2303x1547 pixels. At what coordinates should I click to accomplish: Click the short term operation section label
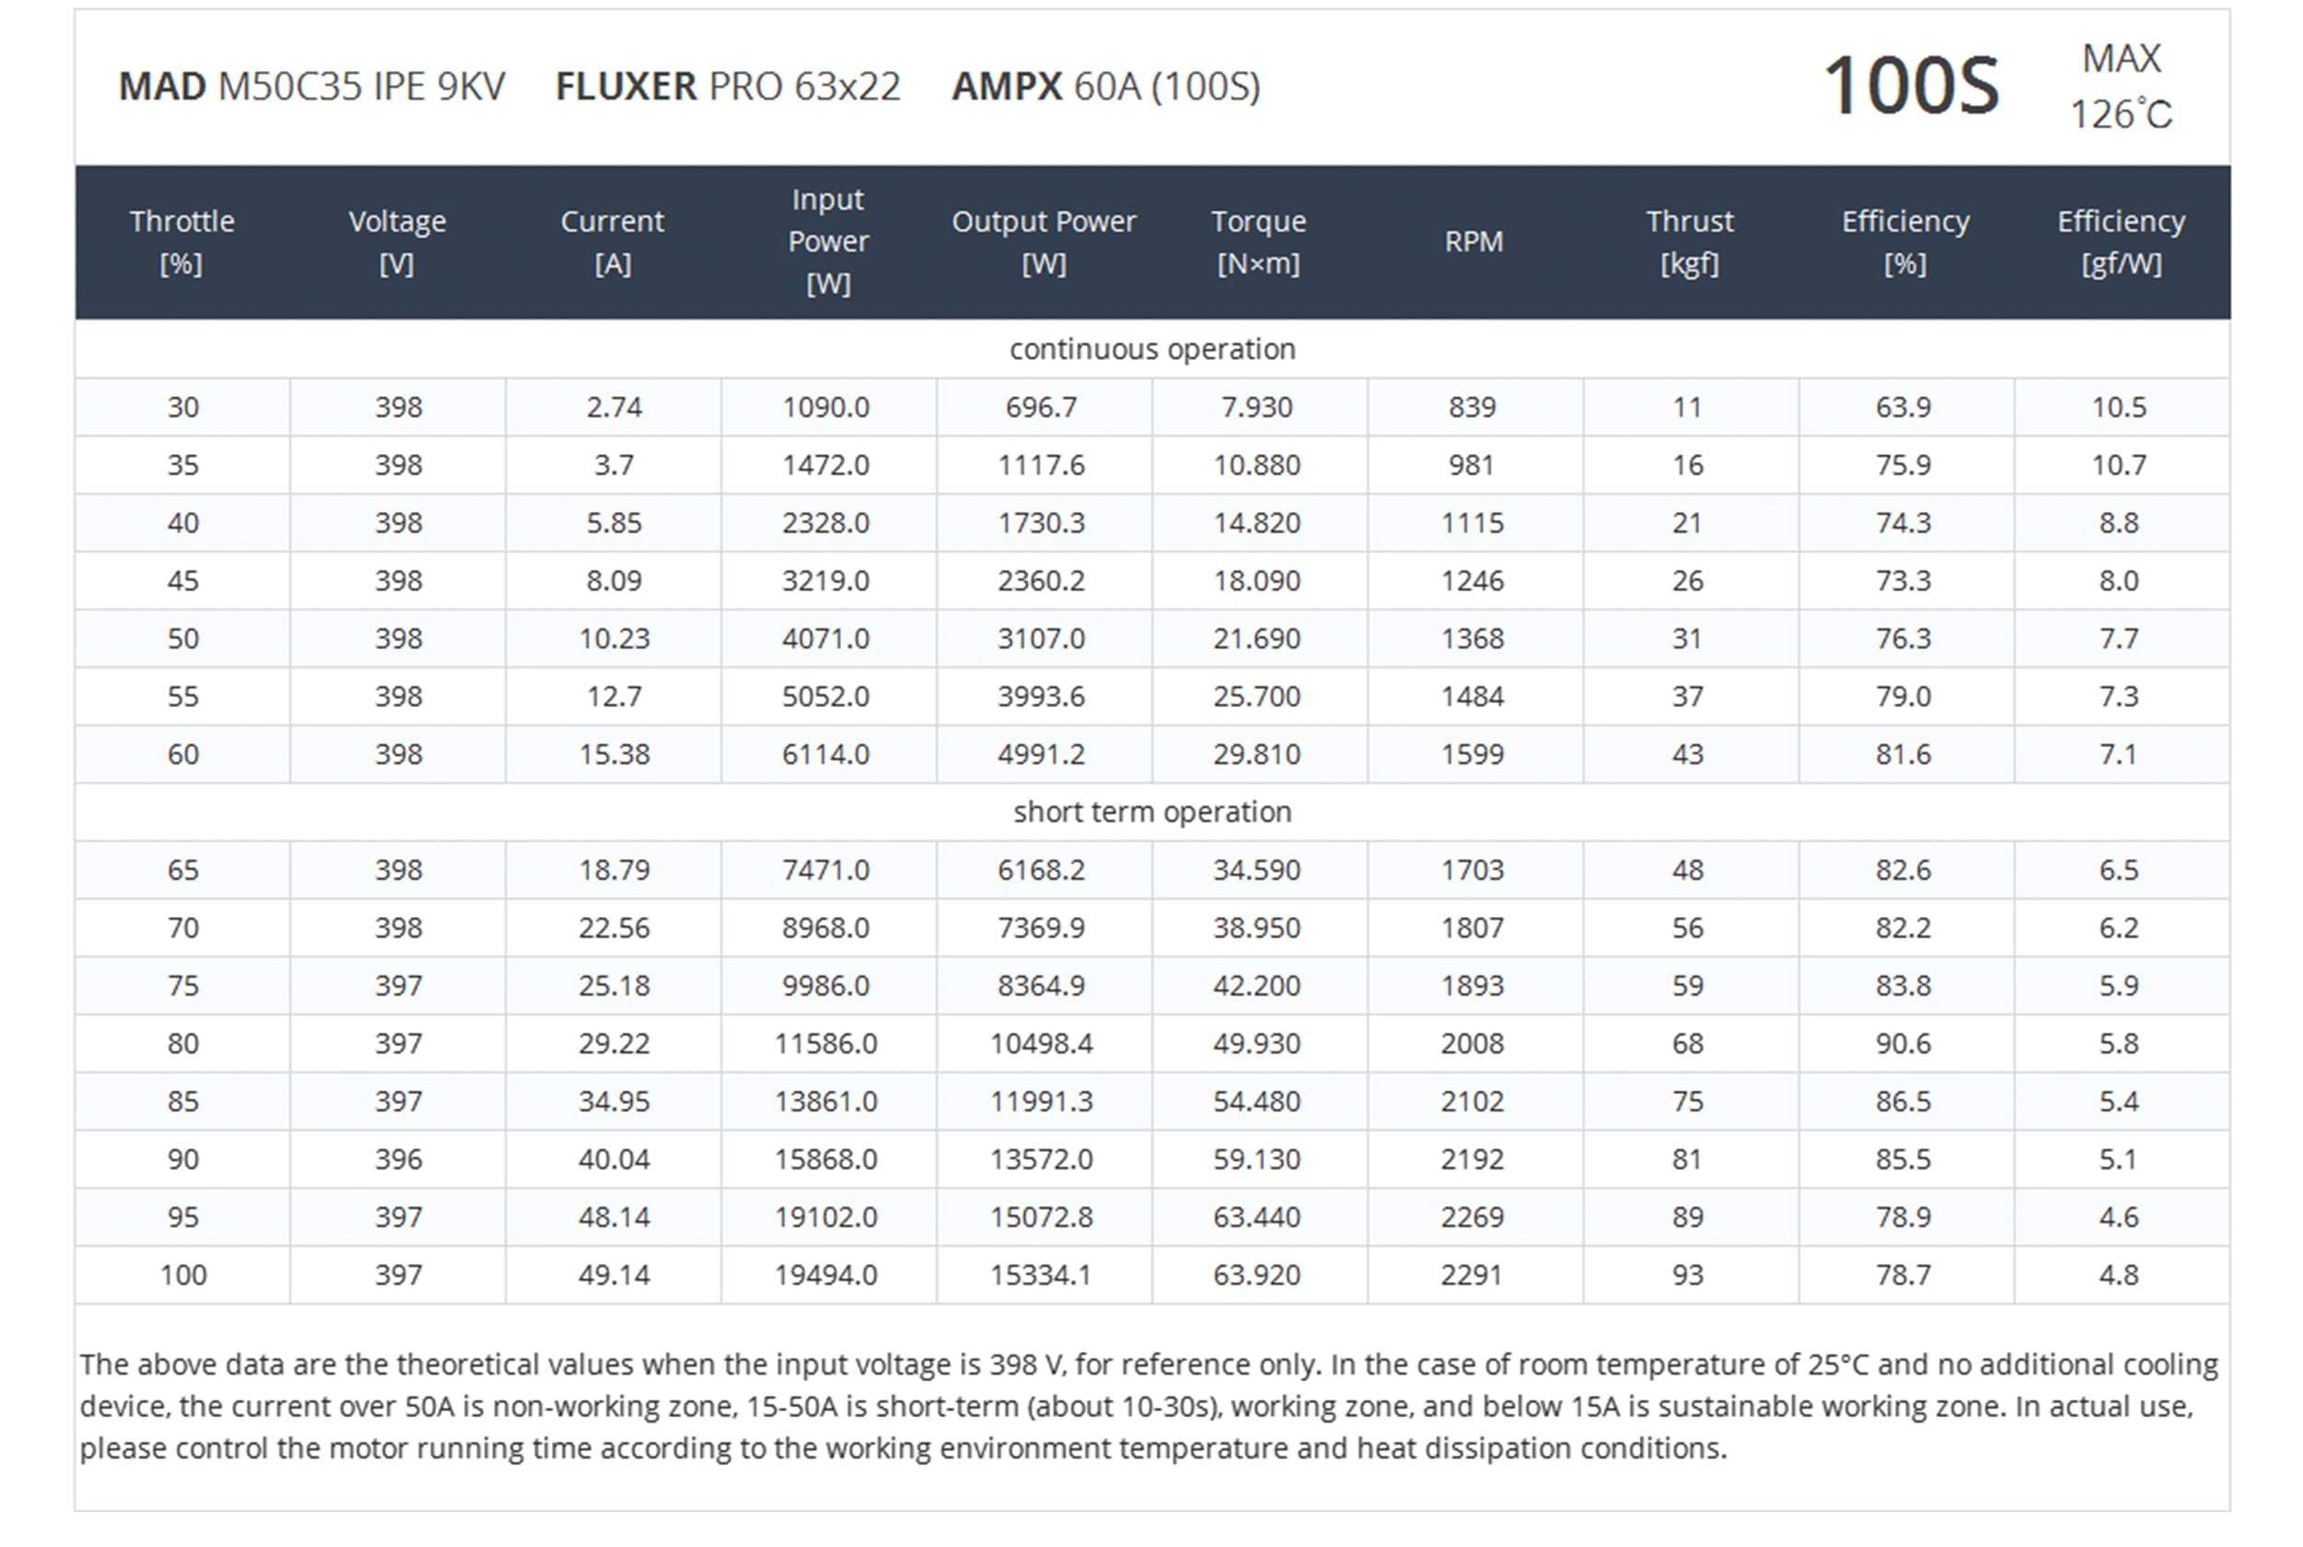[x=1151, y=812]
